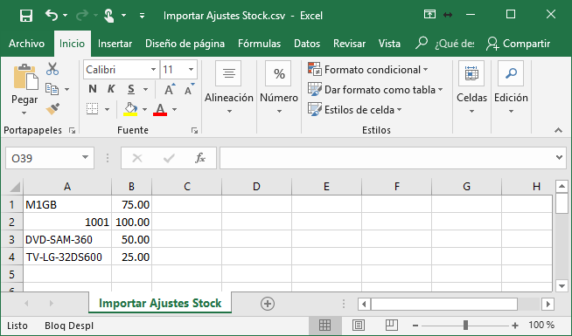Switch to Vista tab
Screen dimensions: 572x336
389,44
